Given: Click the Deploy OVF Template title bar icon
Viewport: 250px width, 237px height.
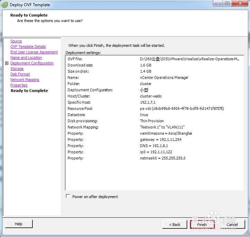Looking at the screenshot, I should coord(5,5).
